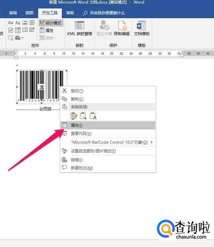The height and width of the screenshot is (247, 214).
Task: Insert a Drop-Down List content control
Action: click(25, 30)
